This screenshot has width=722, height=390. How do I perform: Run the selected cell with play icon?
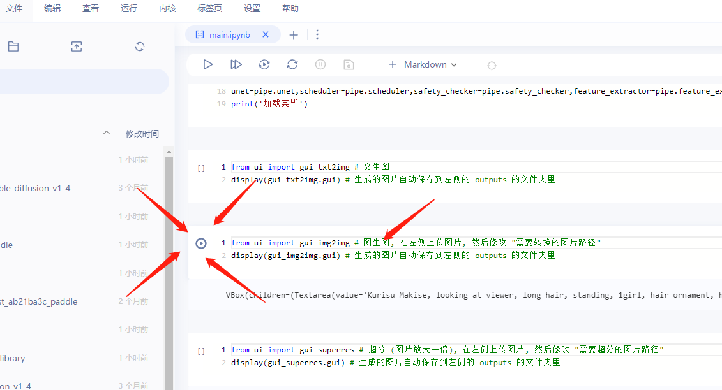207,64
